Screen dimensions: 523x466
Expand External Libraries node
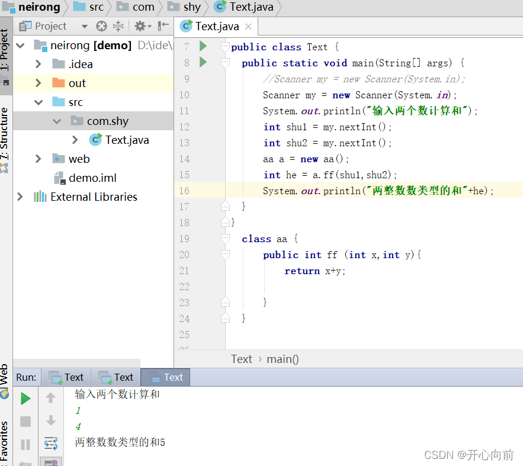coord(20,197)
